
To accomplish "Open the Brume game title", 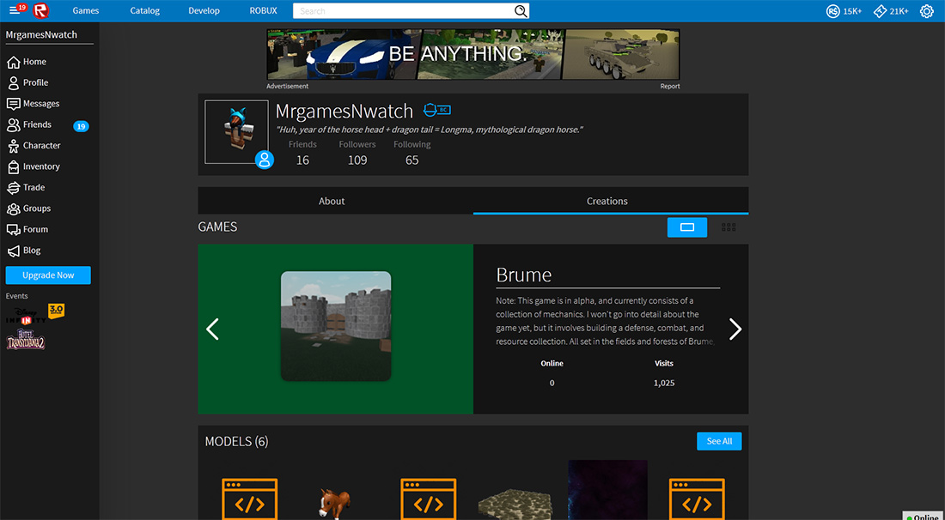I will pyautogui.click(x=524, y=275).
